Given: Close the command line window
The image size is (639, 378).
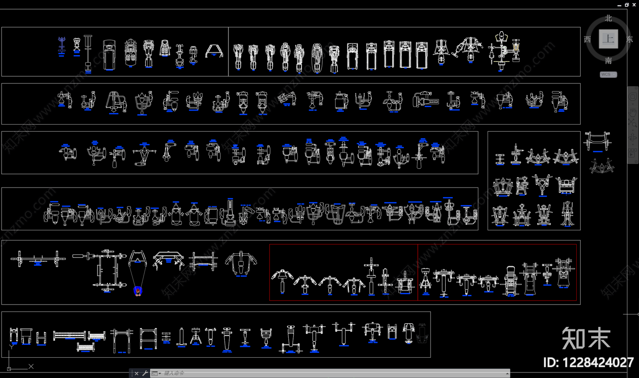Looking at the screenshot, I should [x=137, y=374].
